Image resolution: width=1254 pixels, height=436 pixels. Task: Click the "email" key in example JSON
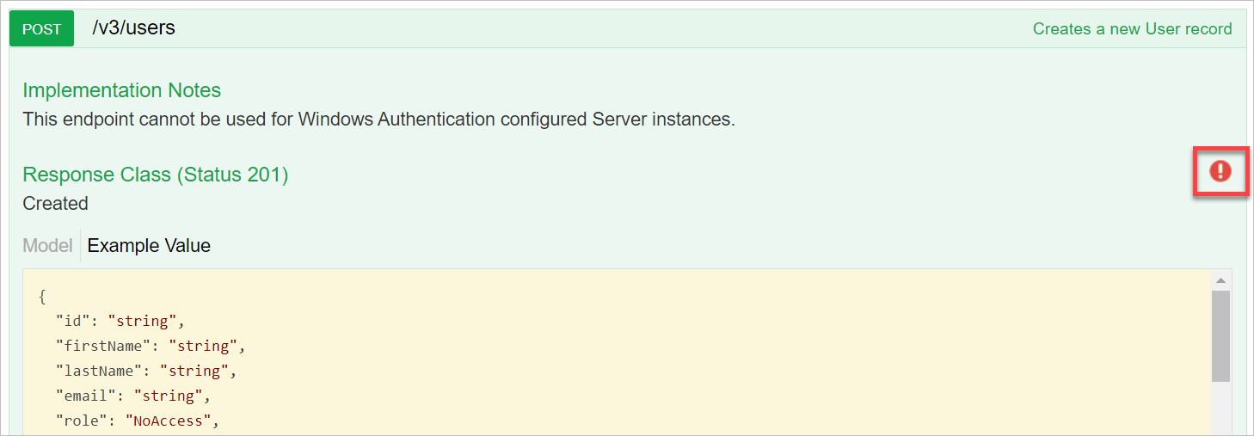coord(86,396)
